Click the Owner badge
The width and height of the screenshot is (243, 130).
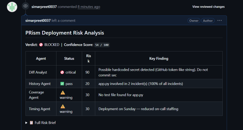(194, 21)
